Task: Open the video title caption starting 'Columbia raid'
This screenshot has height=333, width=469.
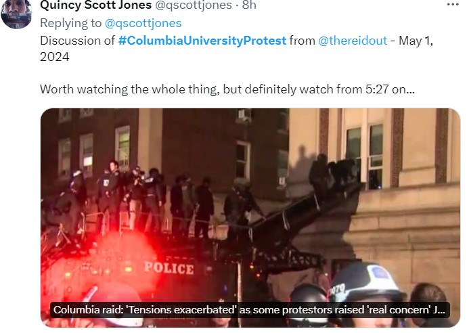Action: tap(250, 310)
